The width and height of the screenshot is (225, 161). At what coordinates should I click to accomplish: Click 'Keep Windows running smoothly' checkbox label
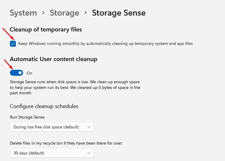tap(105, 44)
